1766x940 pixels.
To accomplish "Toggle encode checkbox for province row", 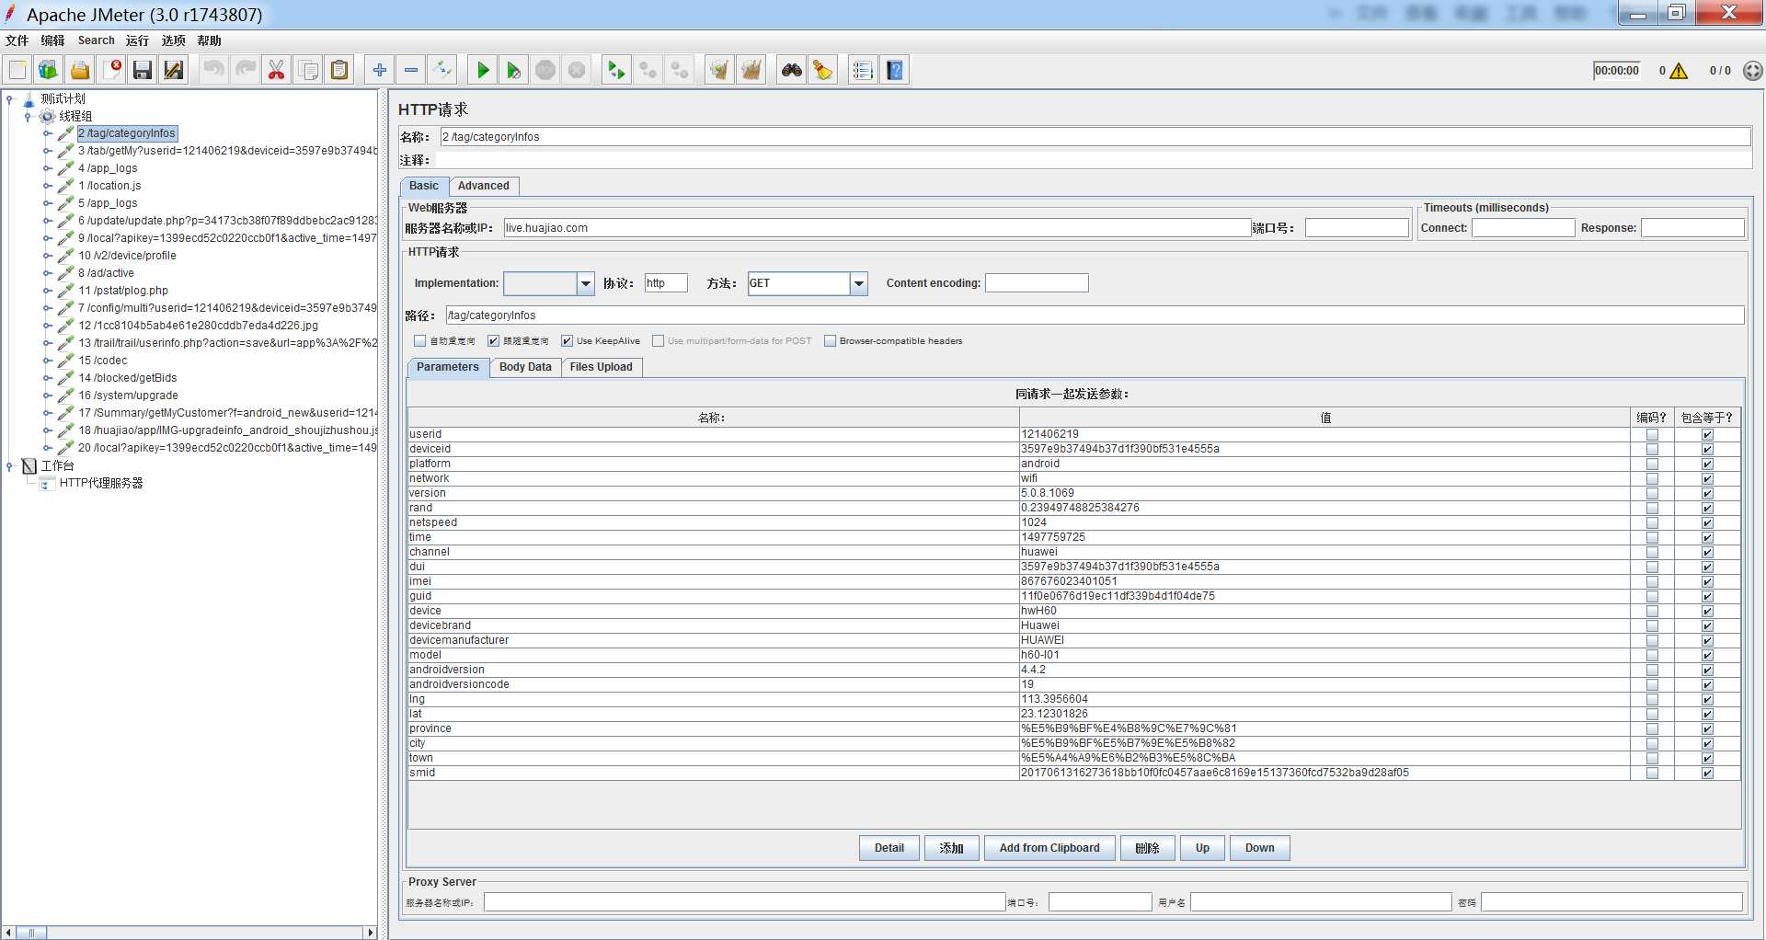I will pyautogui.click(x=1652, y=728).
